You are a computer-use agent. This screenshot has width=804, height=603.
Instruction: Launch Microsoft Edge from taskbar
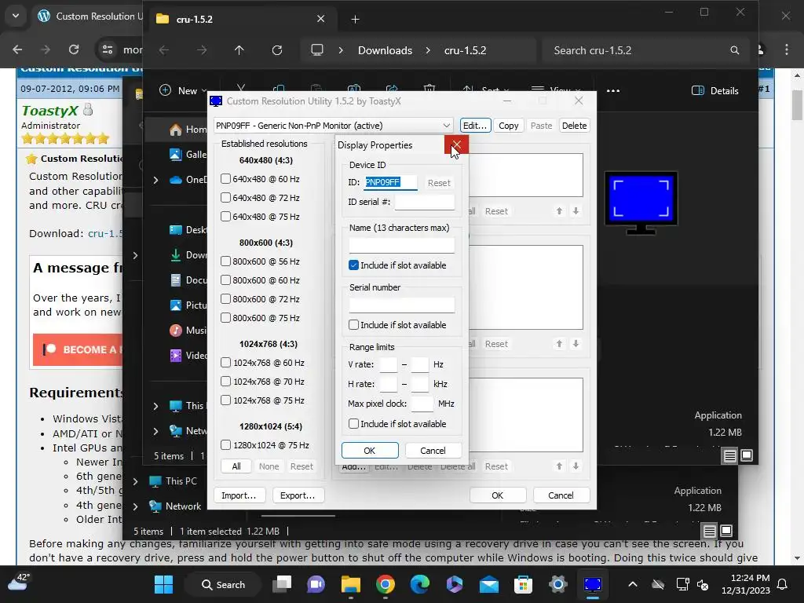point(419,584)
